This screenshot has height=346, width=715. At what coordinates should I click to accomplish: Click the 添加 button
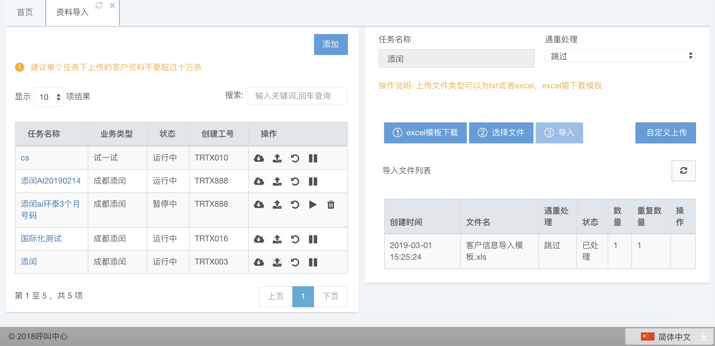[331, 45]
